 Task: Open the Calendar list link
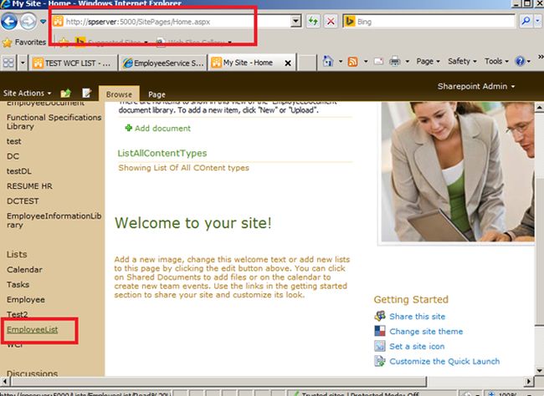coord(24,270)
